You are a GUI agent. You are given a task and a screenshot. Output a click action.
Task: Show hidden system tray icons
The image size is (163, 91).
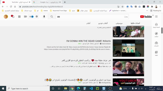(x=130, y=88)
